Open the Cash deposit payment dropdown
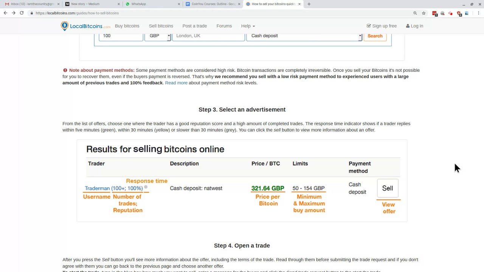 click(x=304, y=37)
